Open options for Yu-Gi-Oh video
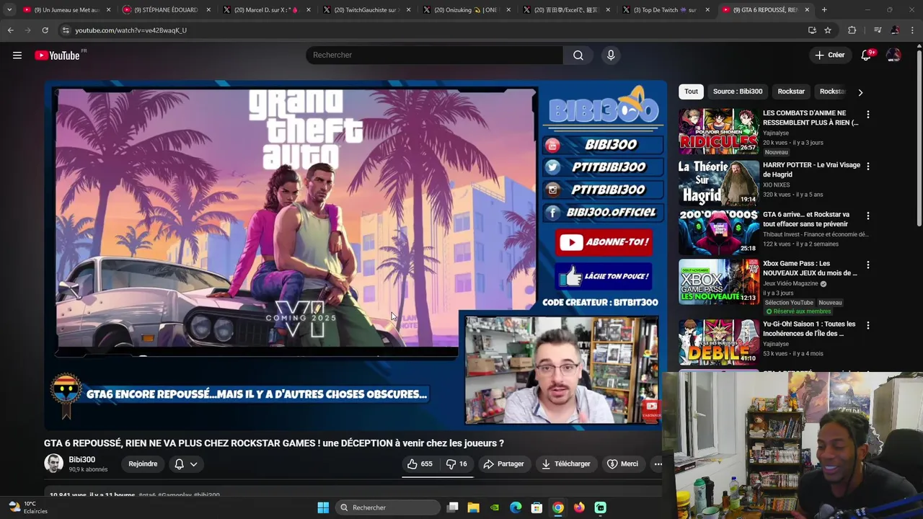 click(867, 325)
